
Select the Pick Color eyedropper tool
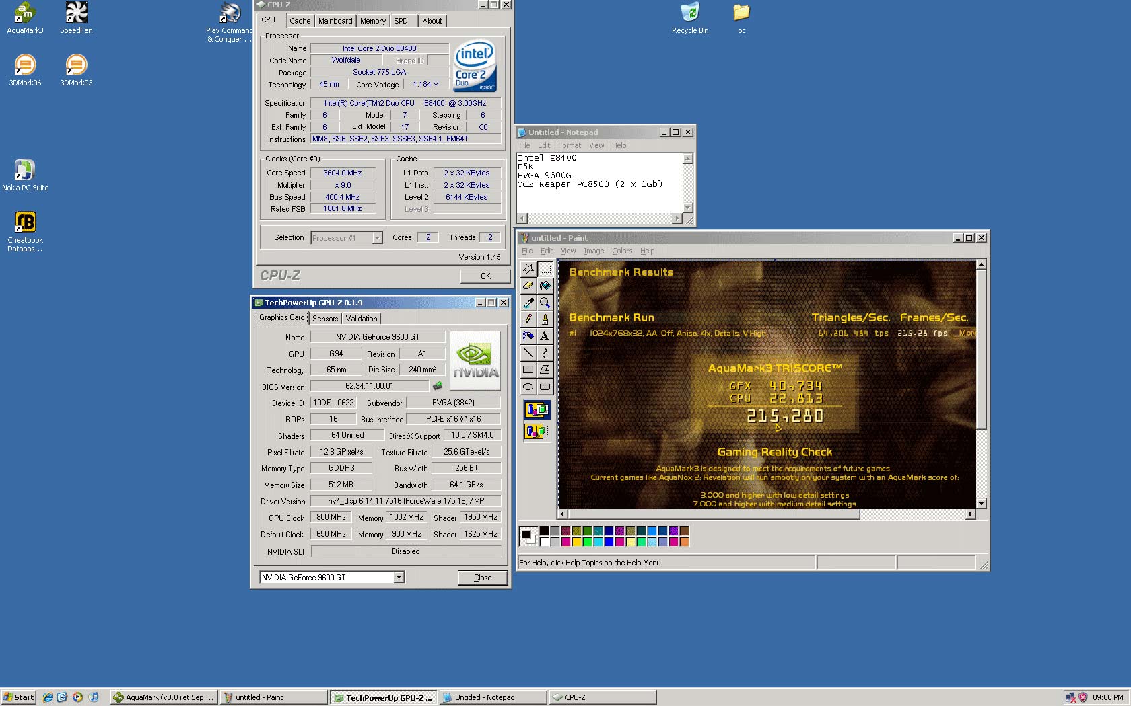click(528, 303)
